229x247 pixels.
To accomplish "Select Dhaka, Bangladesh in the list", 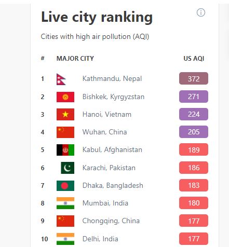I will [x=113, y=186].
